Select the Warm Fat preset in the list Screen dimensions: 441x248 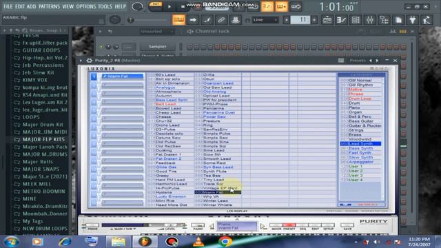[x=218, y=192]
